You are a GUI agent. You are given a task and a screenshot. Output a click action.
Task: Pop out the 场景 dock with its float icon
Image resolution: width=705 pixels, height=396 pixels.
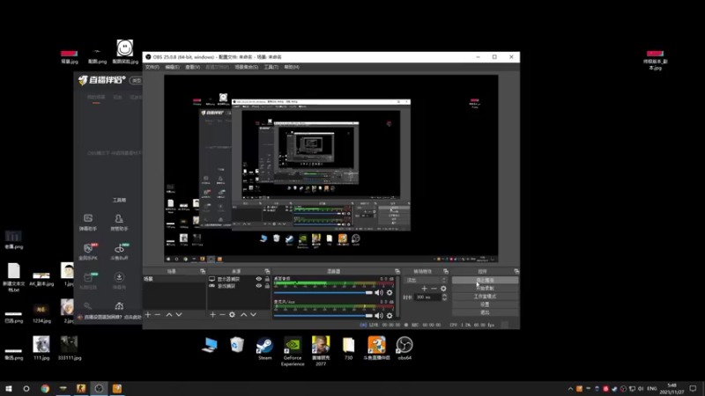coord(203,271)
